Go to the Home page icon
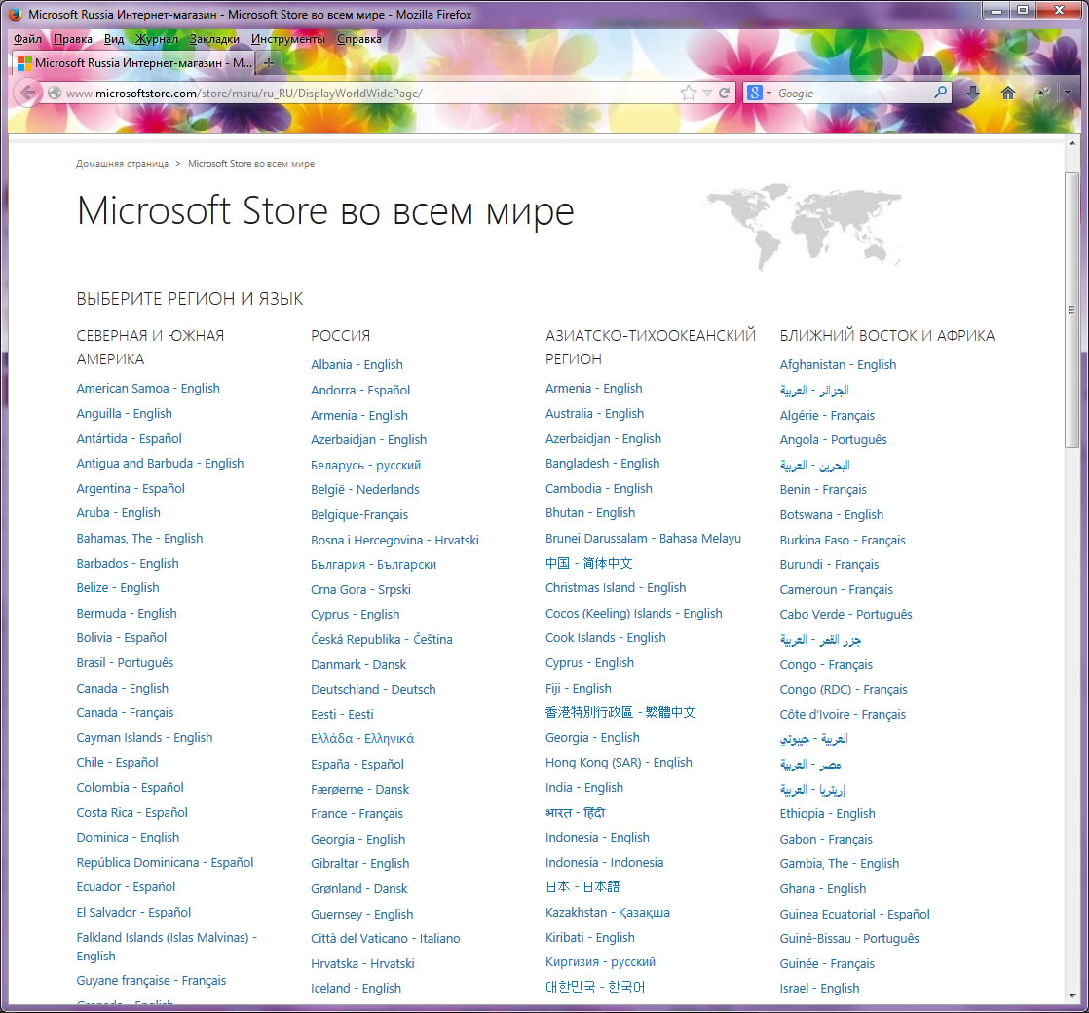1089x1013 pixels. point(1008,93)
